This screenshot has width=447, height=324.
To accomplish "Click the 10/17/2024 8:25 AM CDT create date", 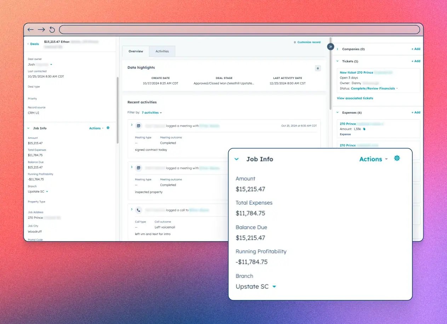I will (161, 83).
